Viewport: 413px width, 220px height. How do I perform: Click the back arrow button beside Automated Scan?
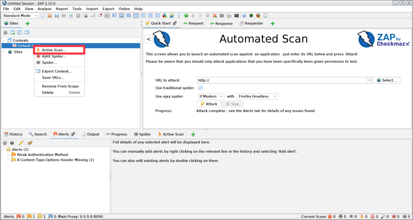click(148, 39)
